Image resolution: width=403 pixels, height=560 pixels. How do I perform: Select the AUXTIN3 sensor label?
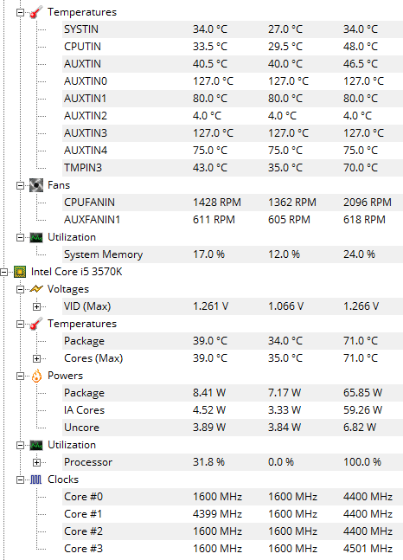[x=86, y=133]
